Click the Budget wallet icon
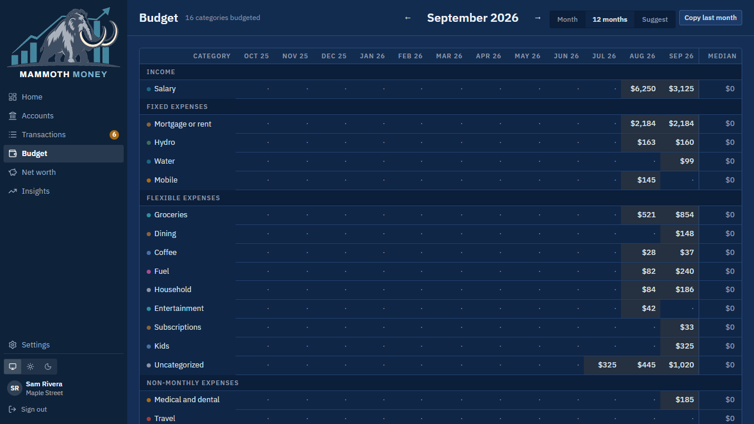The width and height of the screenshot is (754, 424). pos(12,154)
